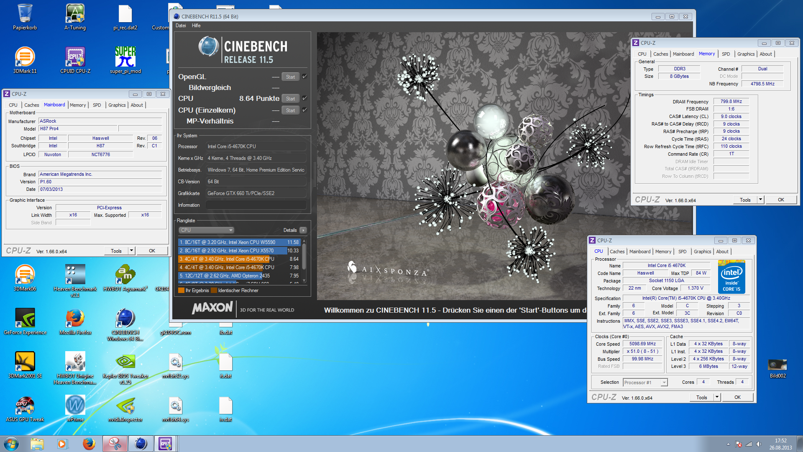
Task: Open Tools dropdown arrow in Memory CPU-Z window
Action: [x=760, y=200]
